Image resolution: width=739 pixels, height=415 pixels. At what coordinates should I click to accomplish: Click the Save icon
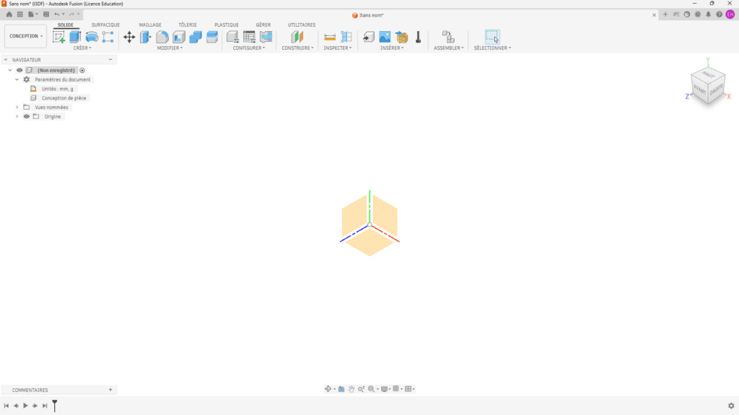point(46,14)
